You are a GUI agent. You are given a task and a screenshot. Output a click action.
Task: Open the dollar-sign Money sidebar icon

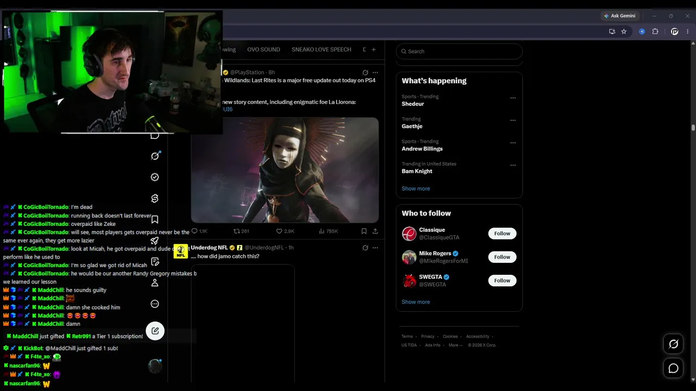pos(155,198)
